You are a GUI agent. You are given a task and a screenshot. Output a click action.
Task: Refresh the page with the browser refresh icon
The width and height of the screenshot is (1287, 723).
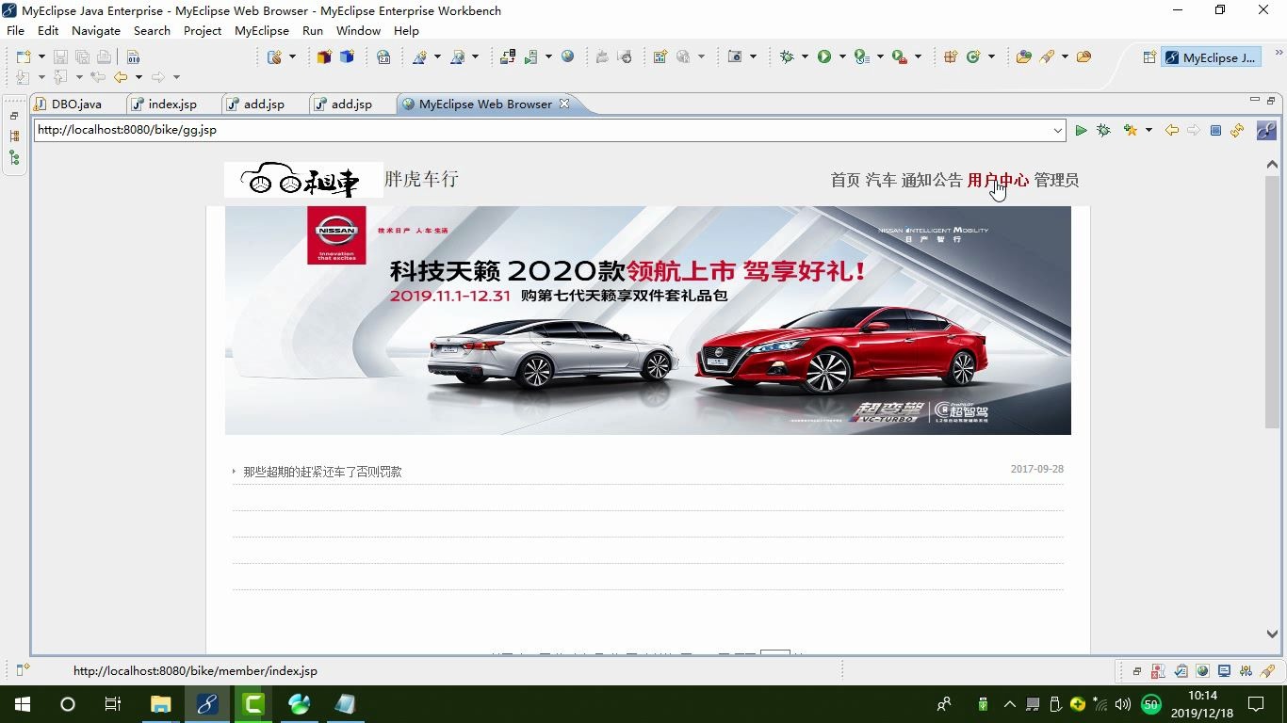pos(1236,130)
